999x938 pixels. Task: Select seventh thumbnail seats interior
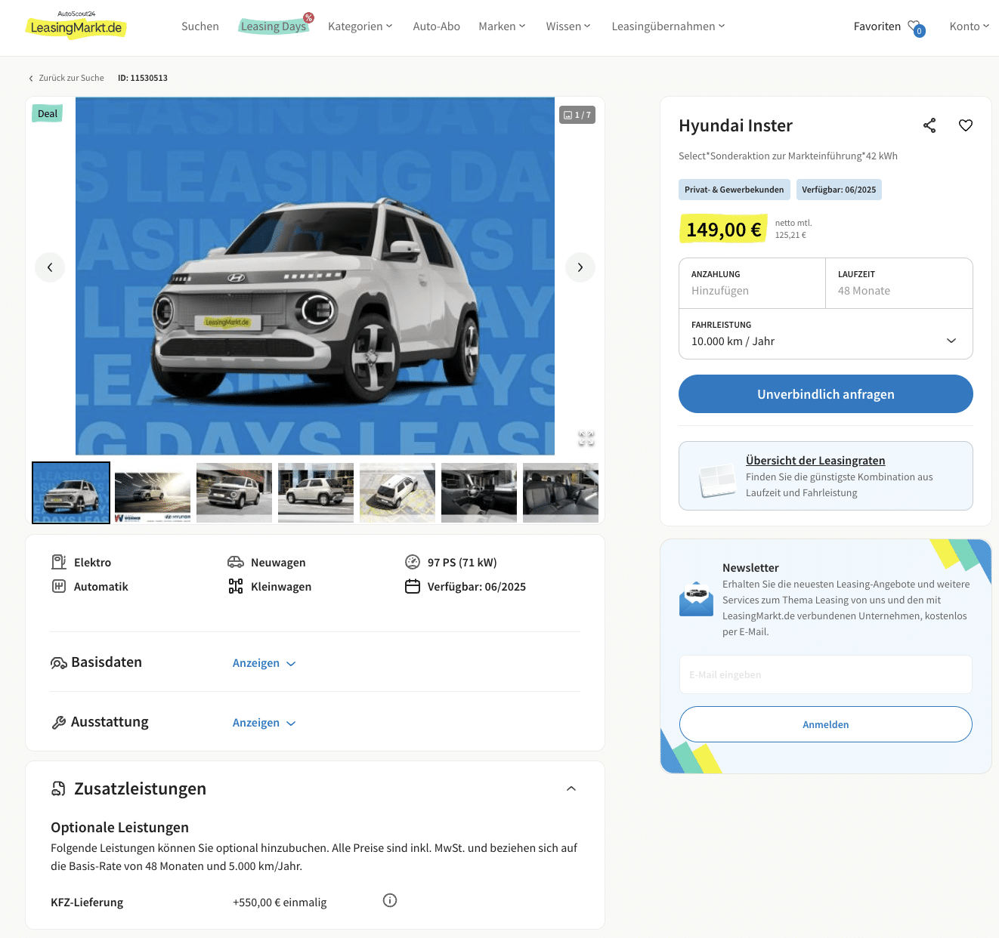(x=561, y=492)
